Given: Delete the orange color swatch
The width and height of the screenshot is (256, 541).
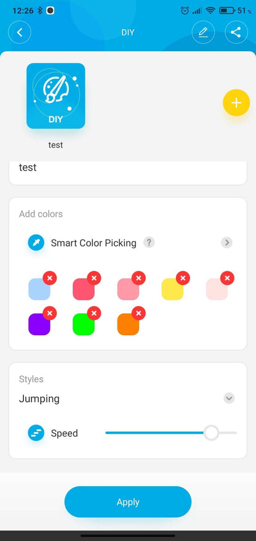Looking at the screenshot, I should coord(138,313).
